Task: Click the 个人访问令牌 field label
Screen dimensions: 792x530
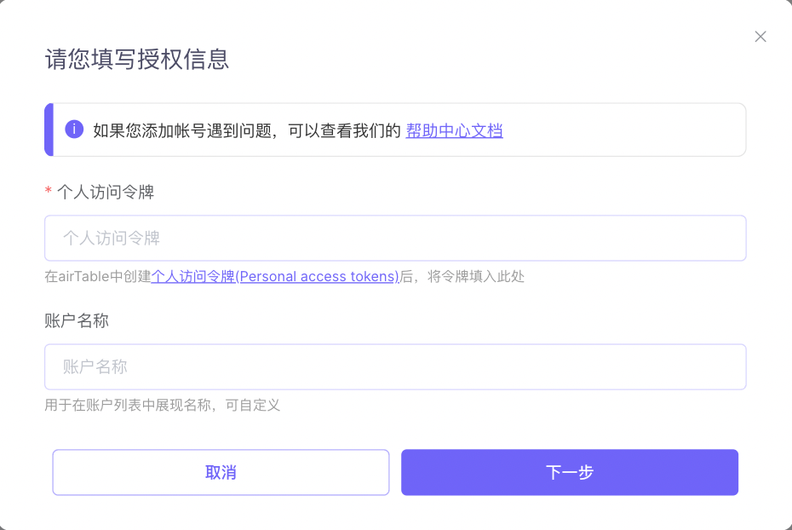Action: 105,192
